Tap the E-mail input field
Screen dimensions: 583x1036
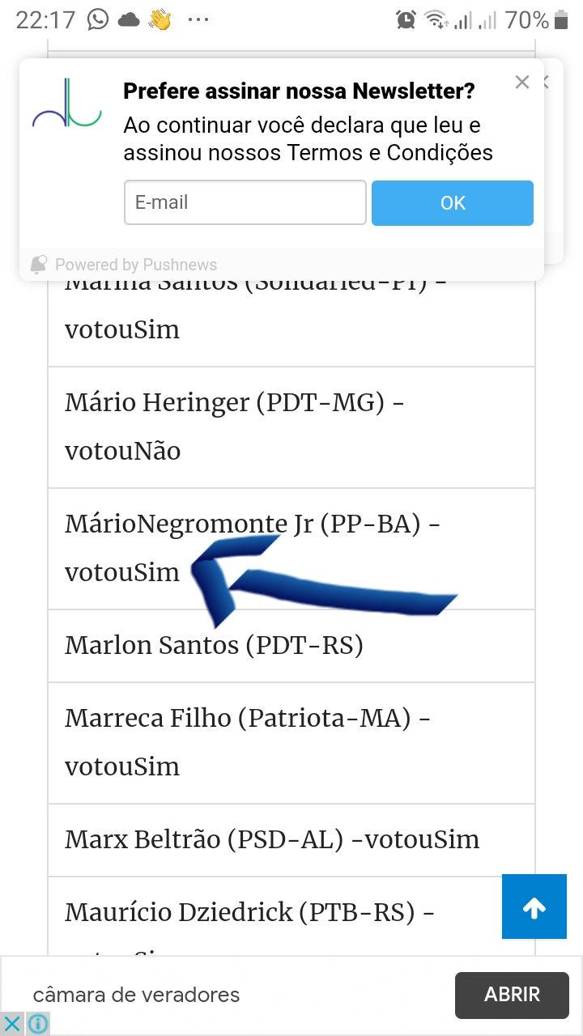[x=245, y=202]
